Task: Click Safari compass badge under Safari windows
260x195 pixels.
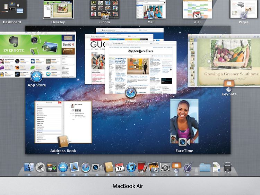Action: pos(130,93)
